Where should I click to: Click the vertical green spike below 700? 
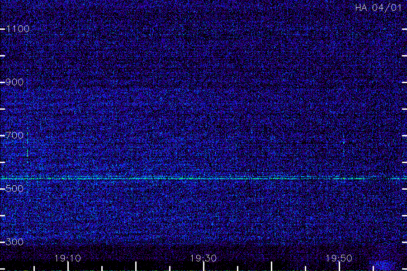pos(28,153)
